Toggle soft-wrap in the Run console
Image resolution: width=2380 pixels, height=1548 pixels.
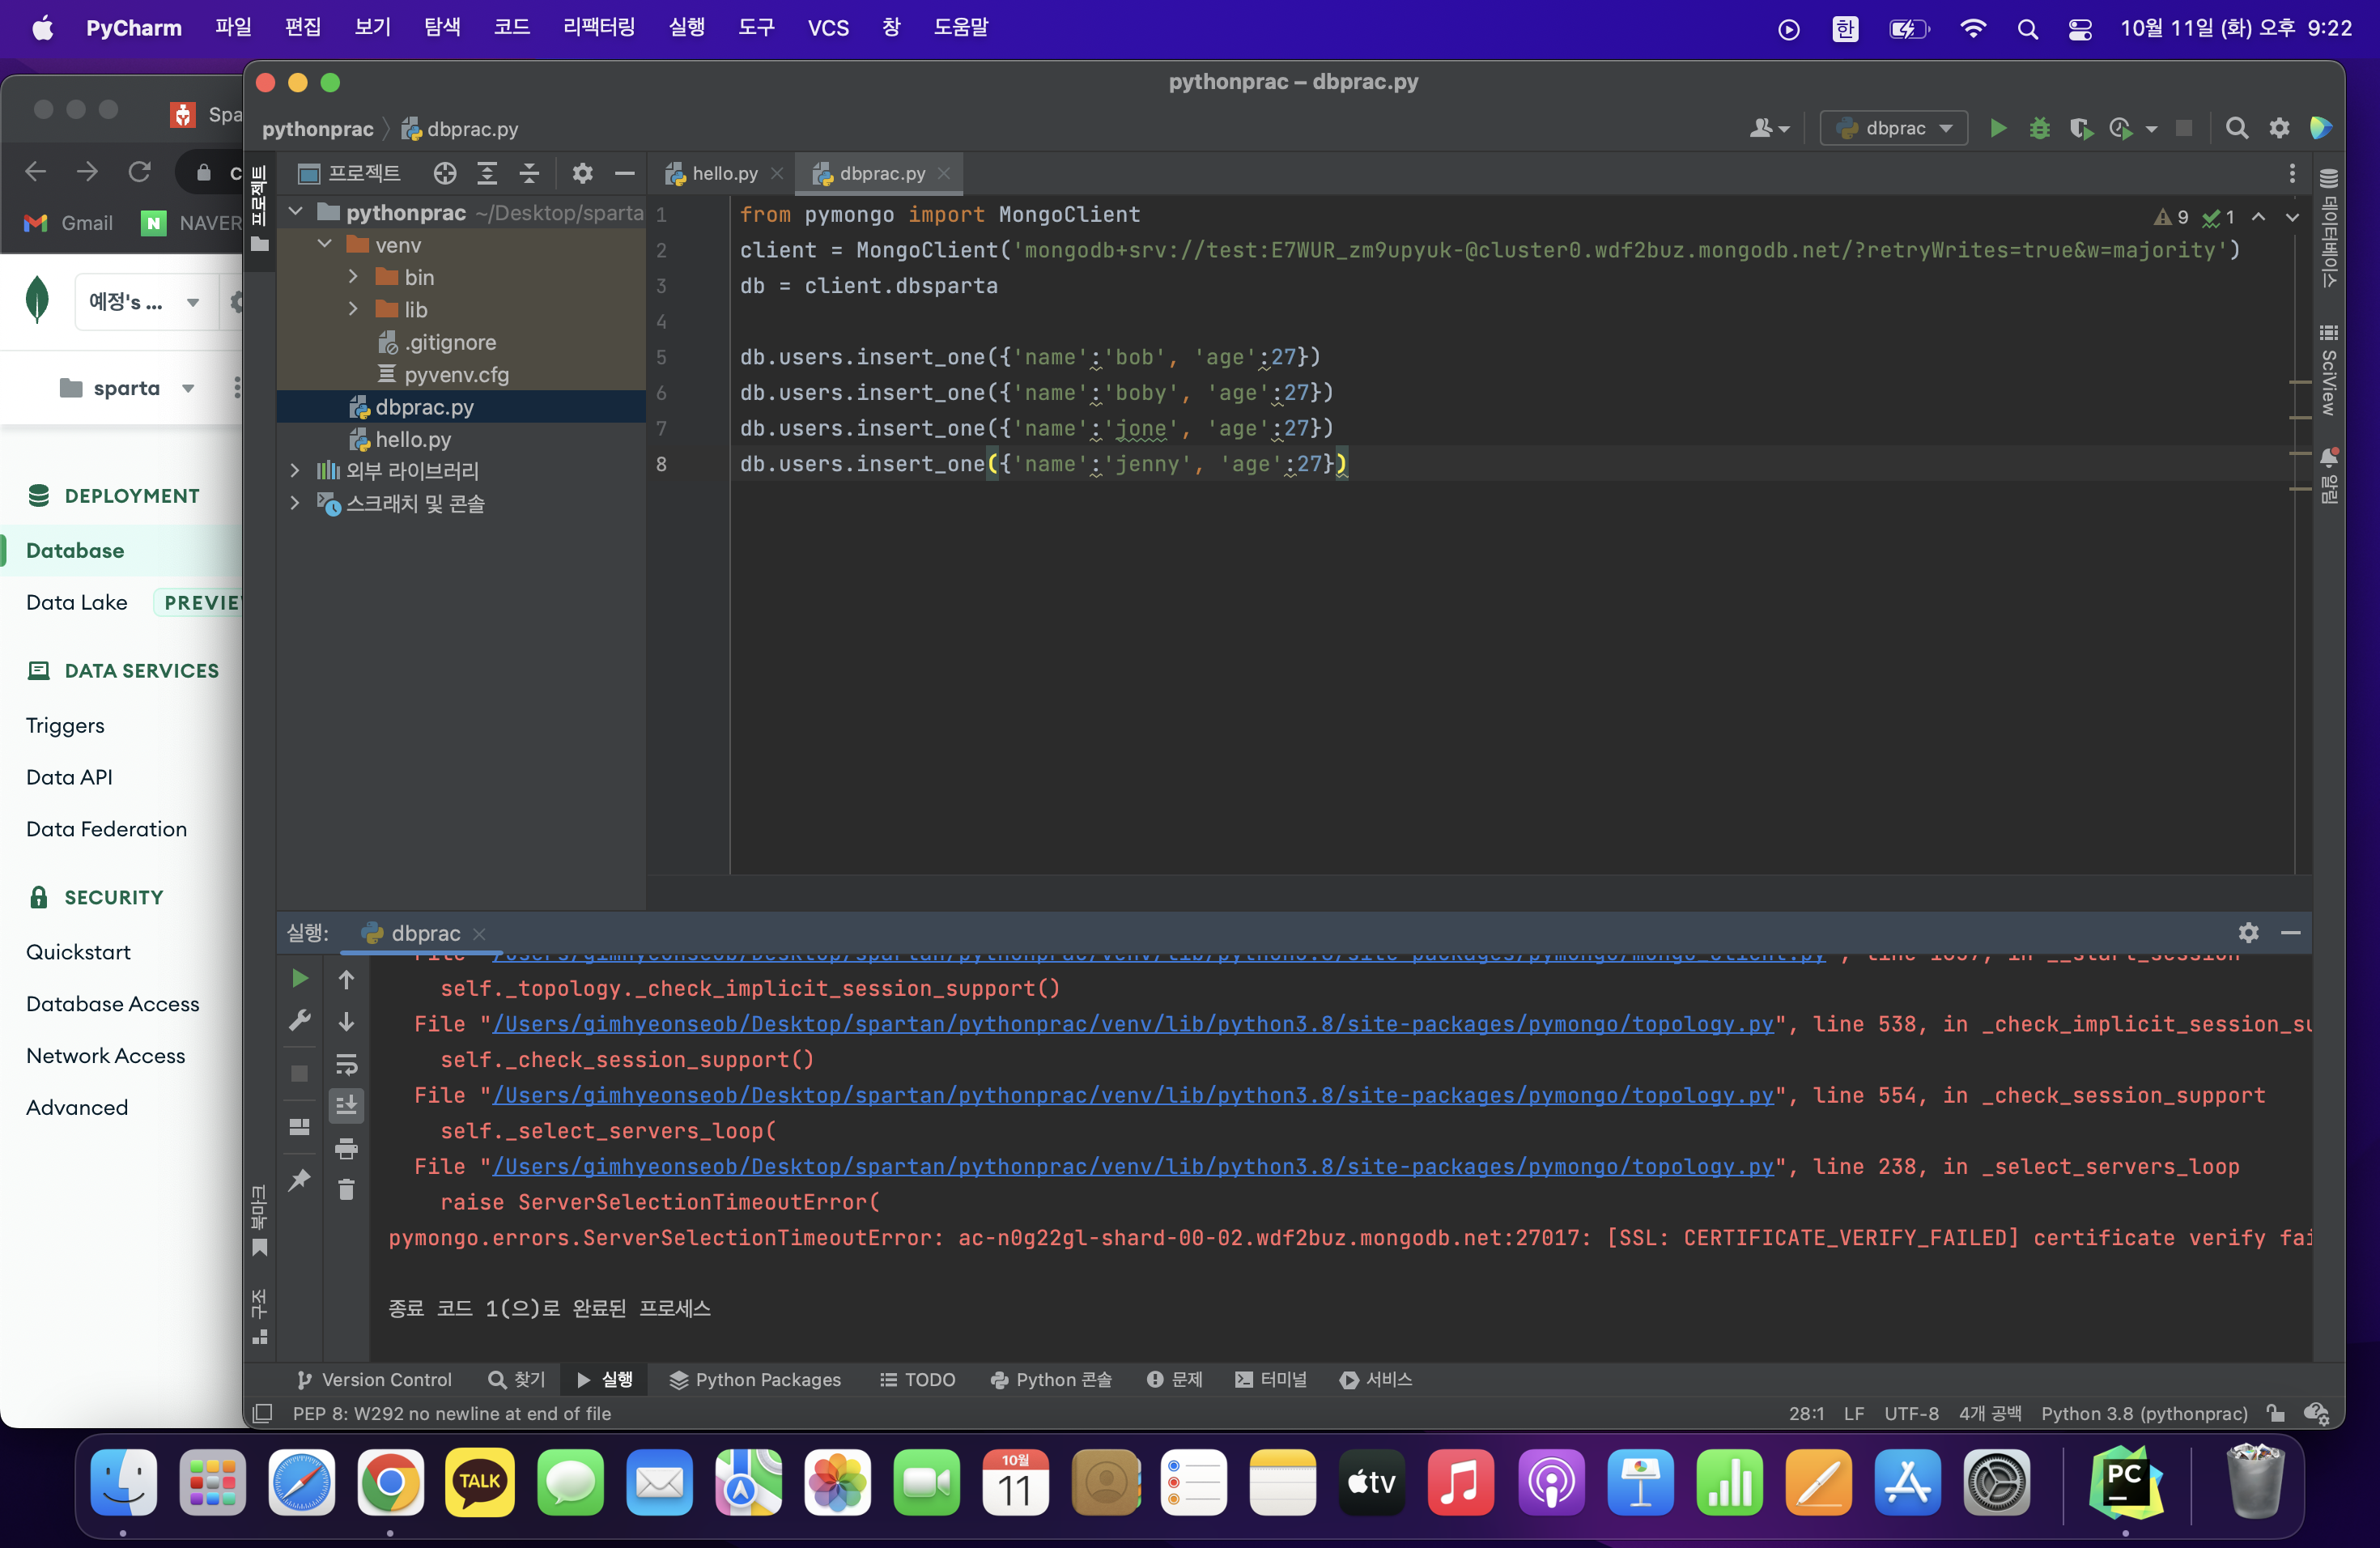coord(346,1063)
